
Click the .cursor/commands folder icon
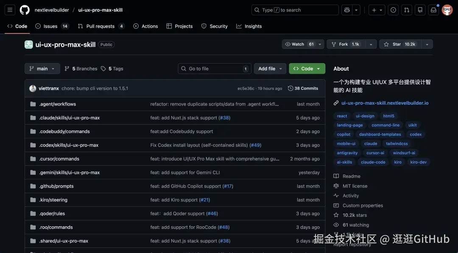click(x=33, y=159)
